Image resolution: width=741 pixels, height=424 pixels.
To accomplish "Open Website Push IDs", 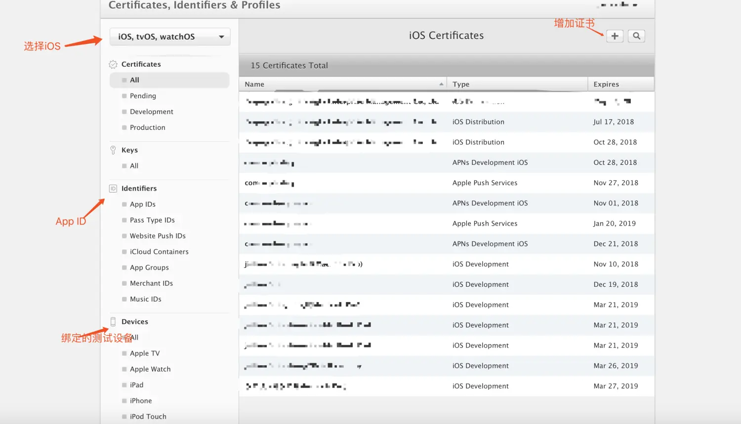I will point(158,236).
